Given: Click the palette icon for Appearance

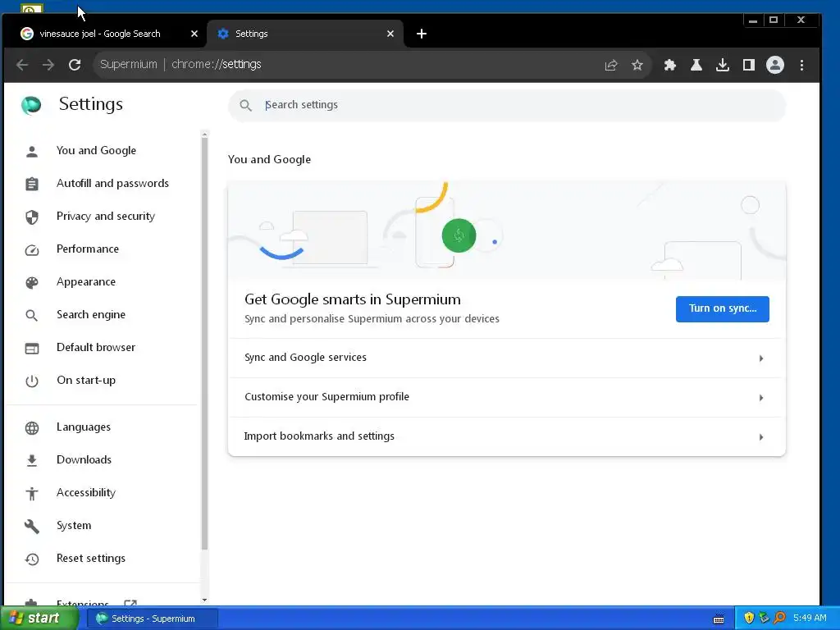Looking at the screenshot, I should coord(32,283).
